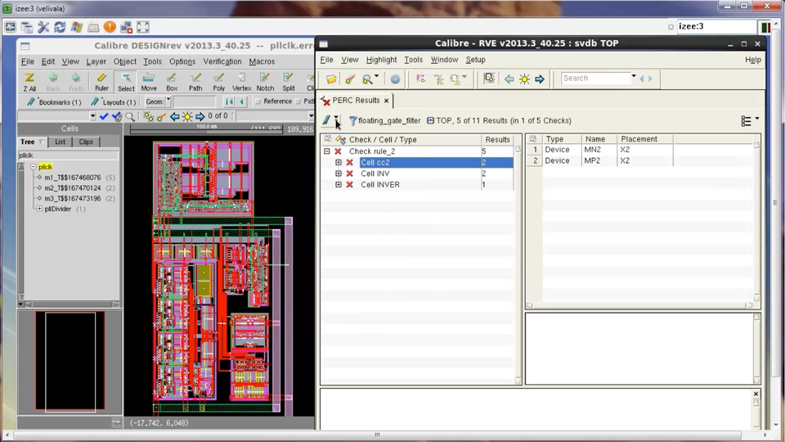This screenshot has width=785, height=442.
Task: Click clear highlights brush icon in RVE
Action: 349,79
